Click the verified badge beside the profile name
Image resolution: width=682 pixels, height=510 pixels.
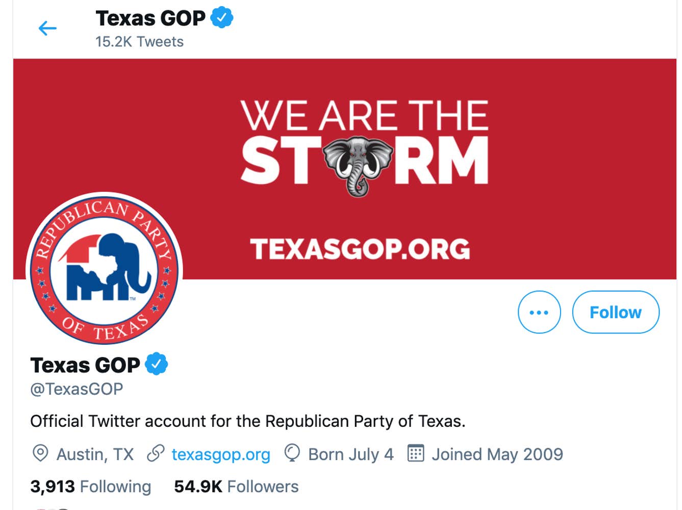click(x=157, y=364)
